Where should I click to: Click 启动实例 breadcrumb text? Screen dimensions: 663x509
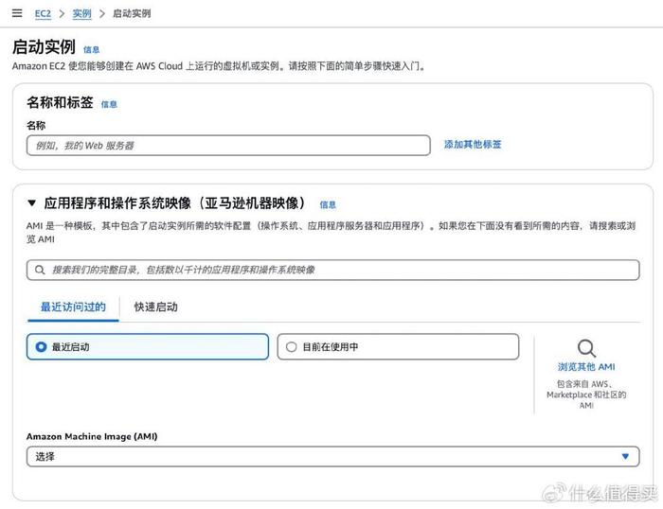click(132, 13)
